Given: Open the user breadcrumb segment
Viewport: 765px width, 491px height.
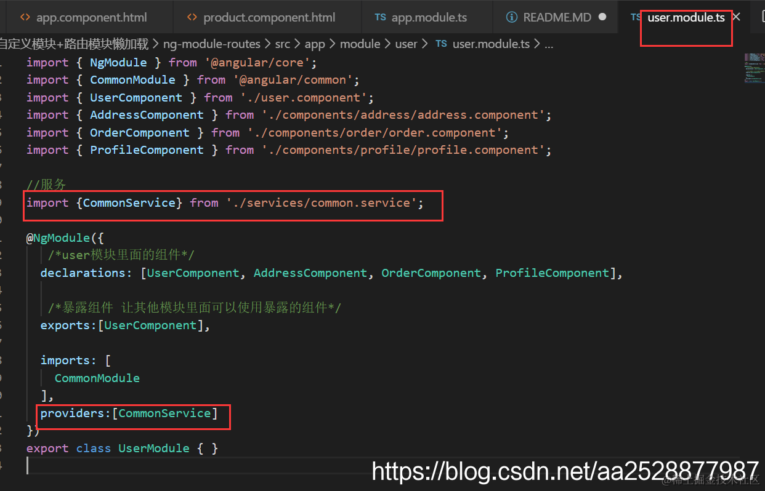Looking at the screenshot, I should (x=406, y=44).
